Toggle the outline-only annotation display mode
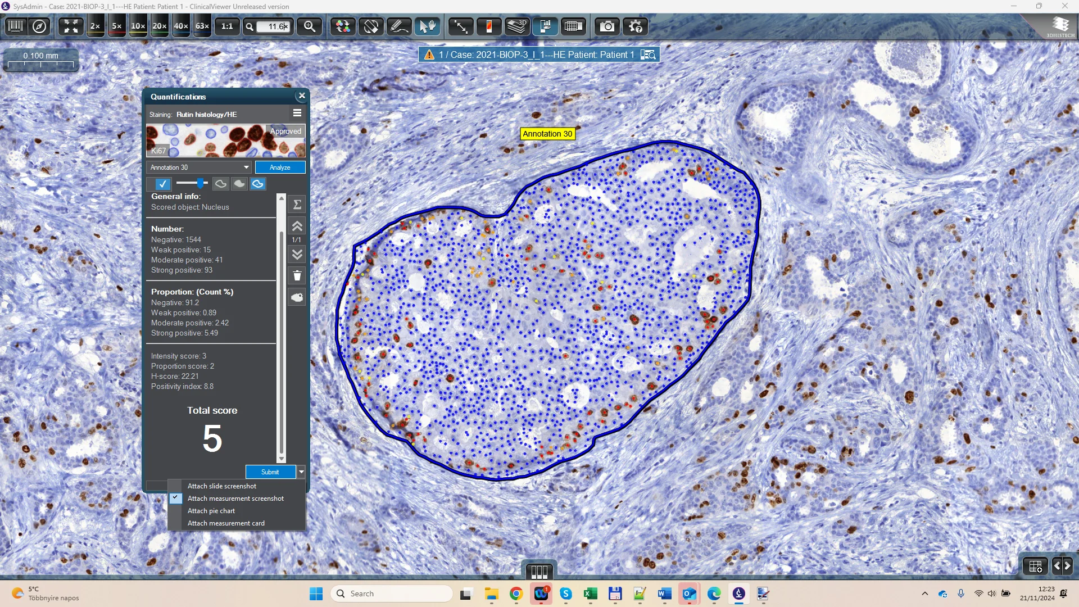Viewport: 1079px width, 607px height. tap(221, 184)
